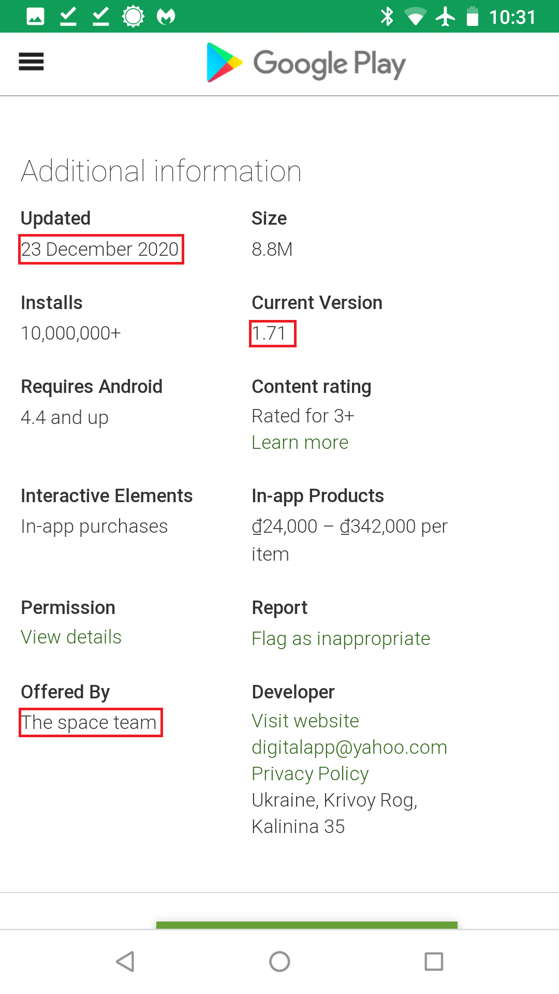The width and height of the screenshot is (559, 994).
Task: Click Flag as inappropriate
Action: [341, 639]
